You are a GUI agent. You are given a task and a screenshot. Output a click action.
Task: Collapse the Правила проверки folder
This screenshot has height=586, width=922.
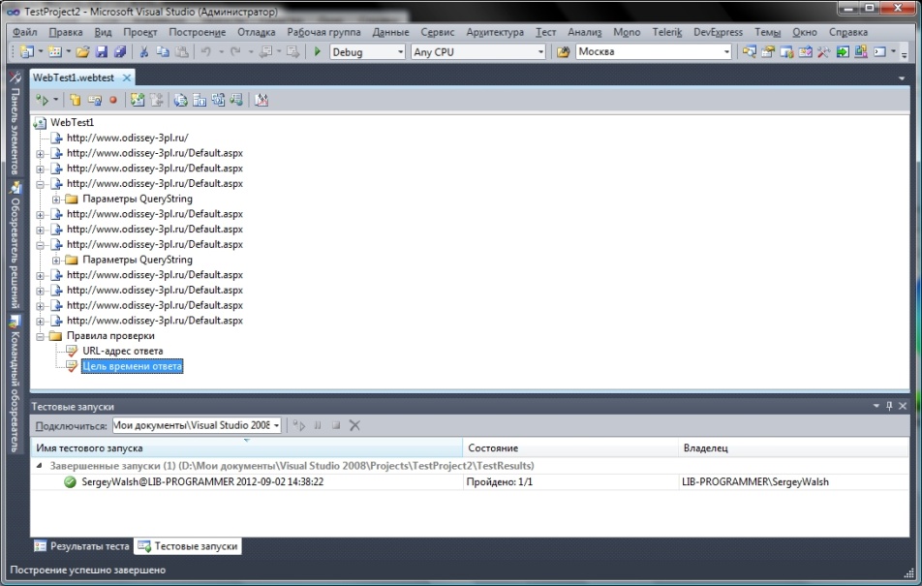pyautogui.click(x=40, y=336)
